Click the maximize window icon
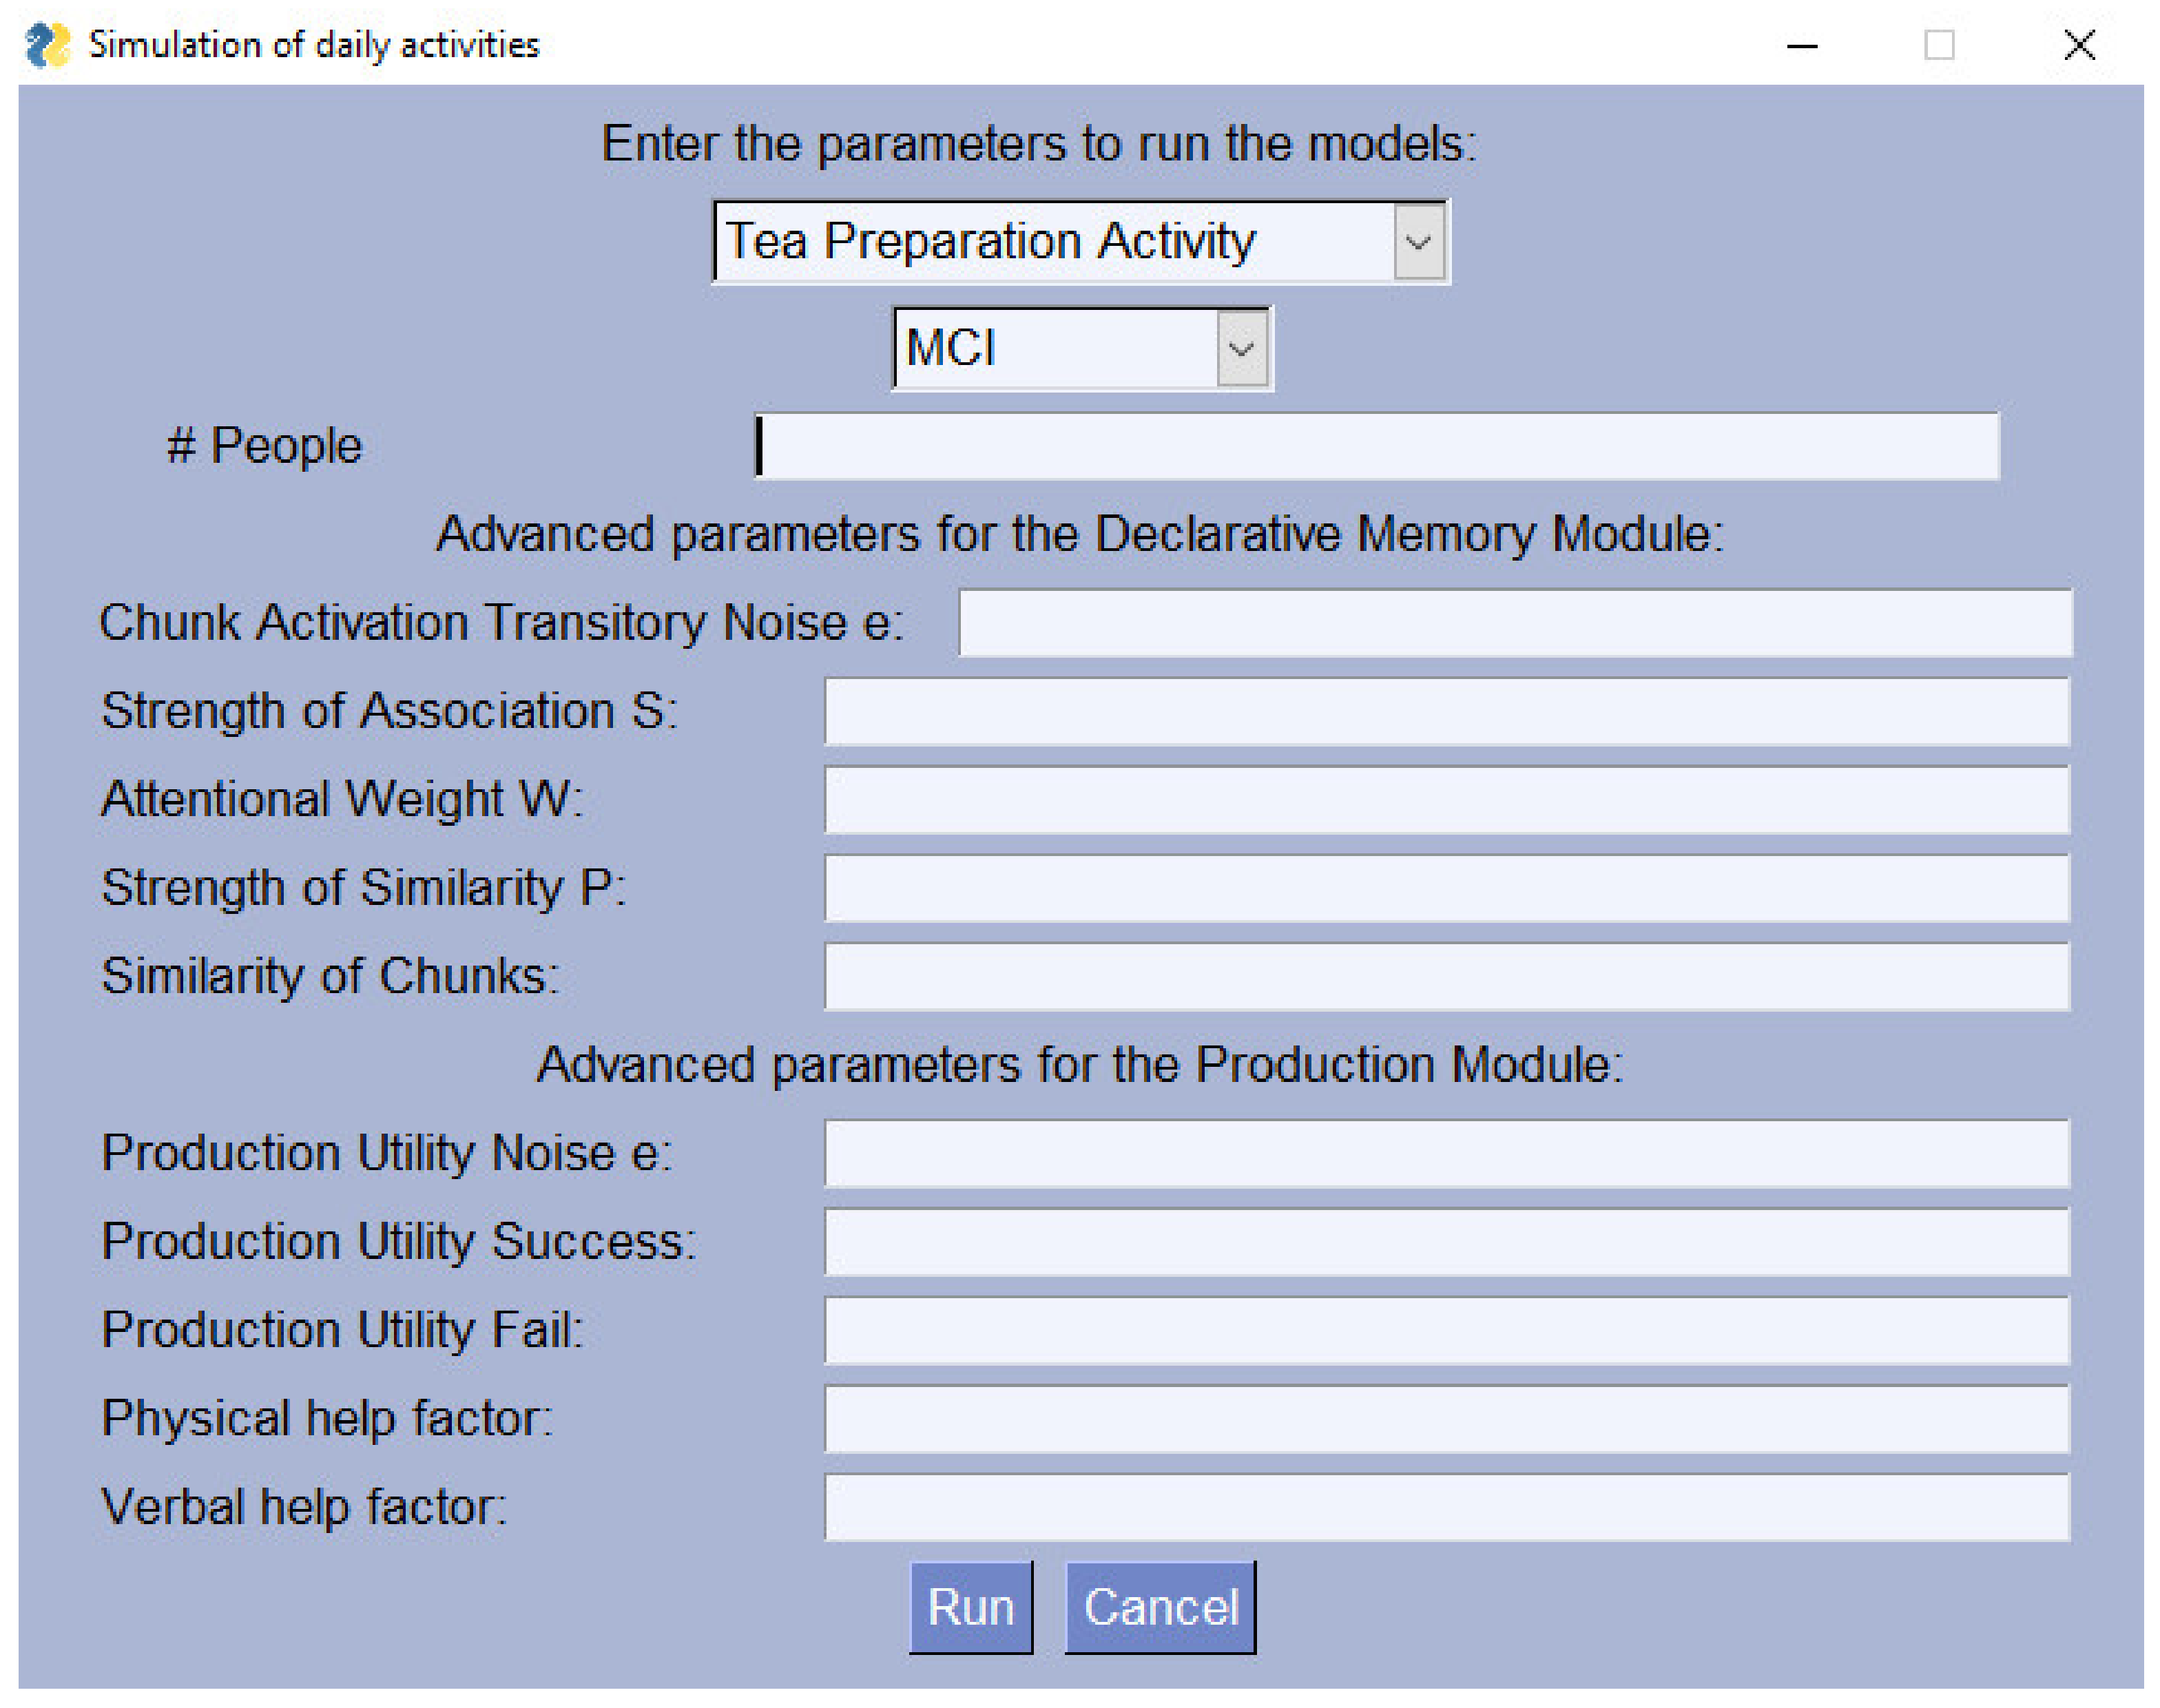The width and height of the screenshot is (2160, 1708). pyautogui.click(x=1939, y=45)
